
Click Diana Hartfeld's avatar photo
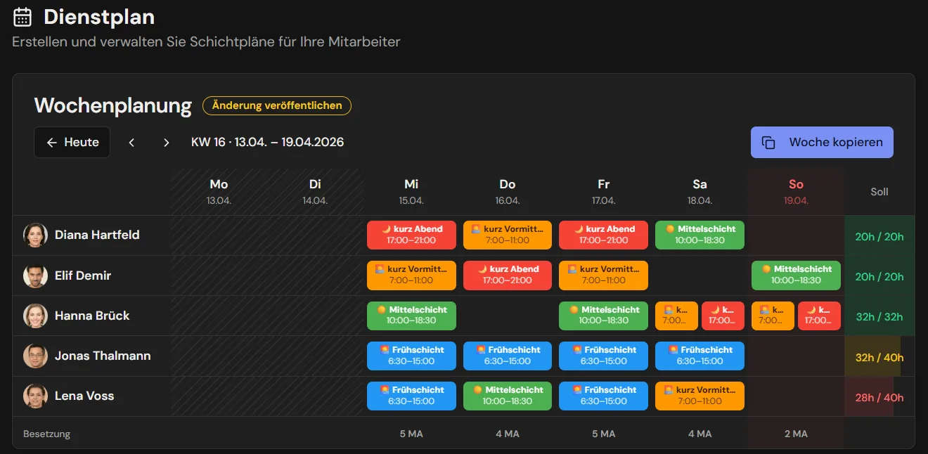pyautogui.click(x=35, y=235)
